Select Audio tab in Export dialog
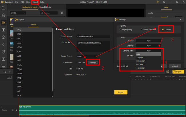The height and width of the screenshot is (117, 186). click(x=33, y=24)
